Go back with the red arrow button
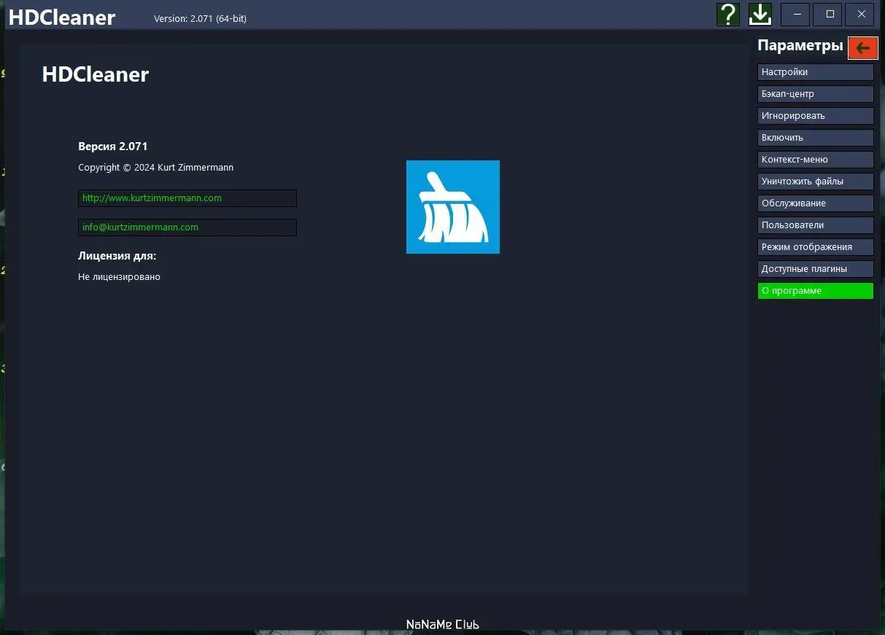Screen dimensions: 885x635 (x=862, y=48)
